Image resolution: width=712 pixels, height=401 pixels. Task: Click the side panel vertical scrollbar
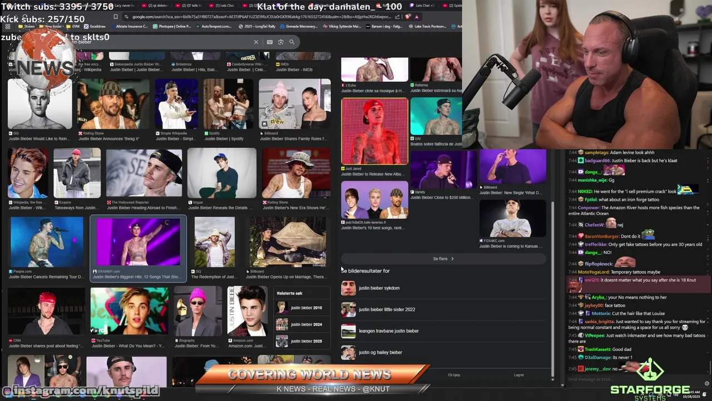pos(552,290)
